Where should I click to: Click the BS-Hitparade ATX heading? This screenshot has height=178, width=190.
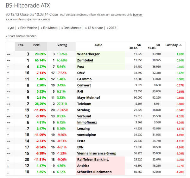28,6
